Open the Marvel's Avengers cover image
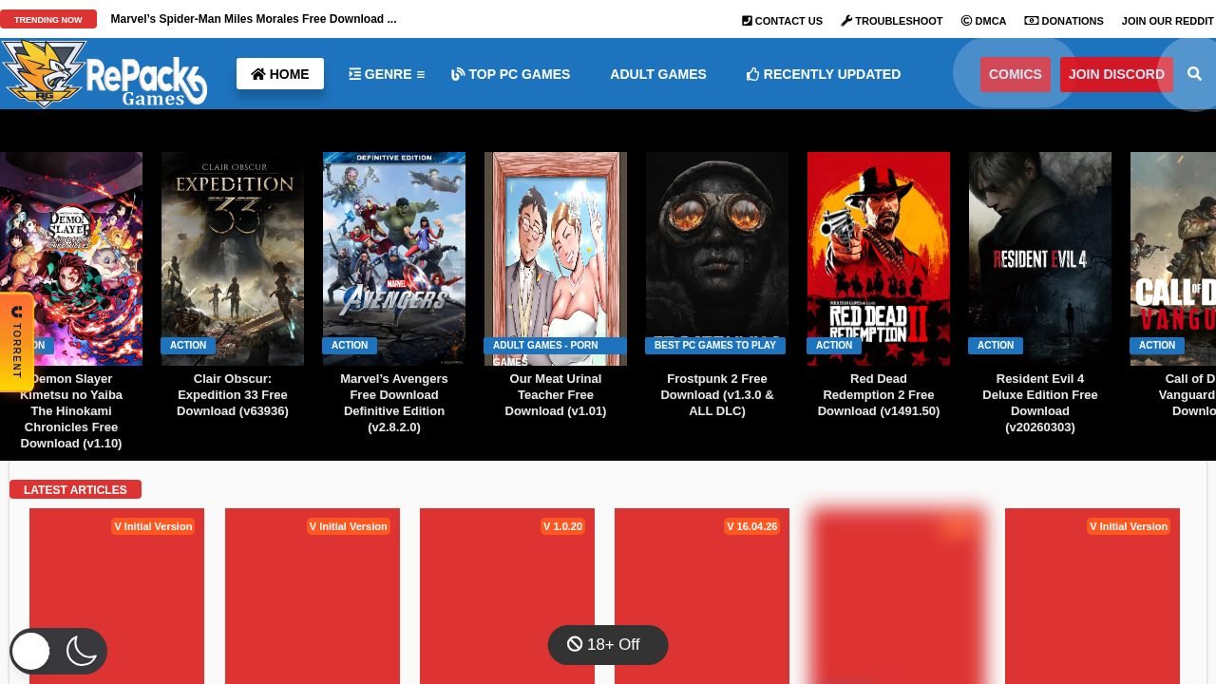This screenshot has height=684, width=1216. coord(394,258)
